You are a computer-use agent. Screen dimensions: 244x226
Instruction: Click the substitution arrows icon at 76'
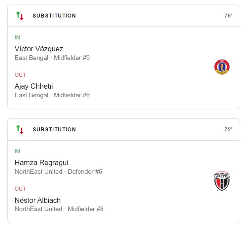20,16
